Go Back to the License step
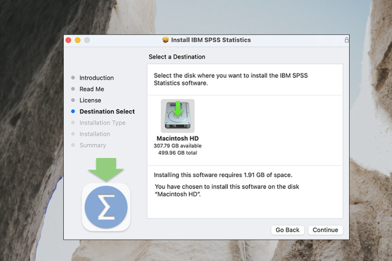392x261 pixels. 287,230
